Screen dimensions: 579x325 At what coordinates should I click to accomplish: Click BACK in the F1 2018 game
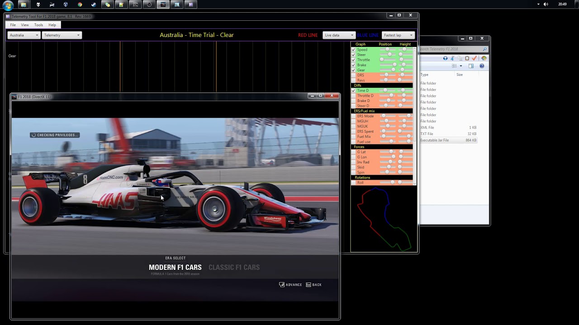(314, 285)
